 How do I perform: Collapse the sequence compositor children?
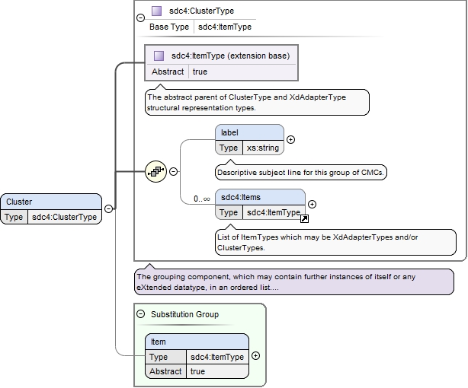pyautogui.click(x=174, y=171)
